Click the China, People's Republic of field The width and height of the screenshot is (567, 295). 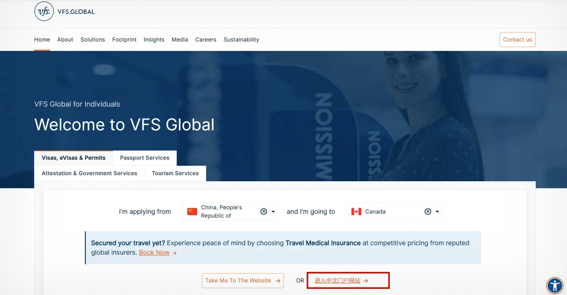230,211
